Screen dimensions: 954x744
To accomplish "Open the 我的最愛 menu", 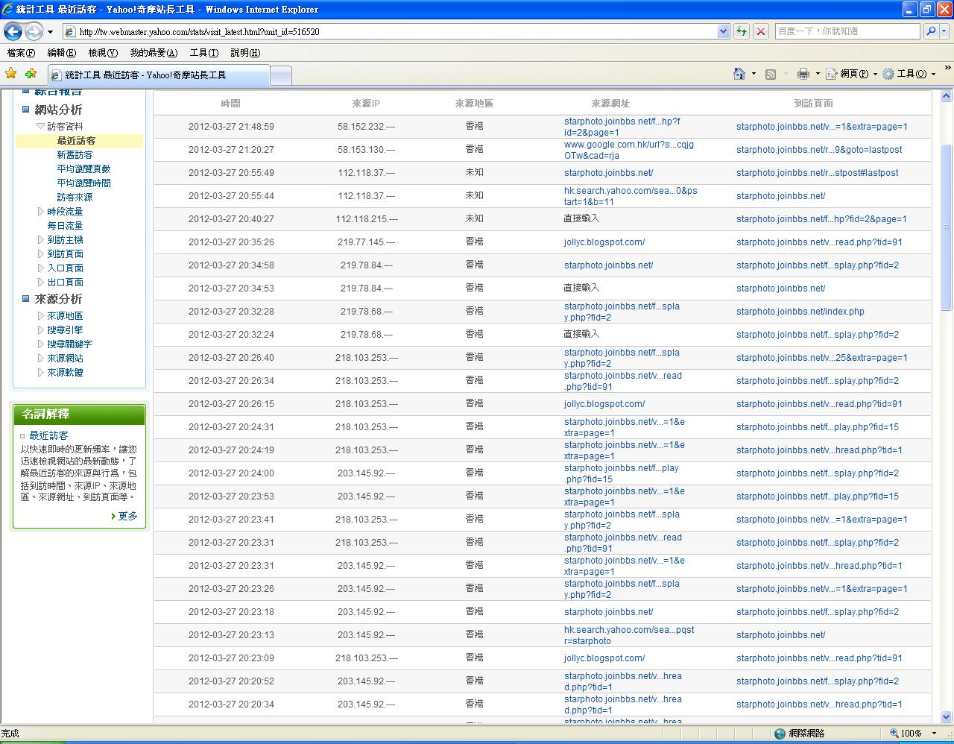I will coord(154,53).
